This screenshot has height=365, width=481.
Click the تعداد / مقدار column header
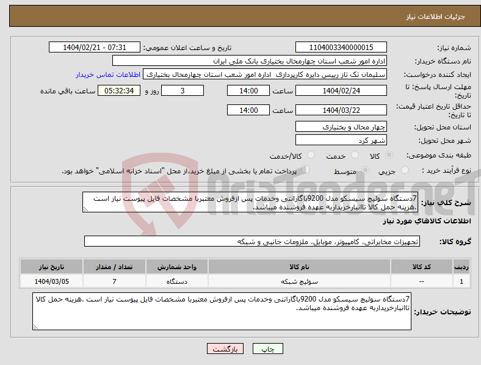point(114,267)
